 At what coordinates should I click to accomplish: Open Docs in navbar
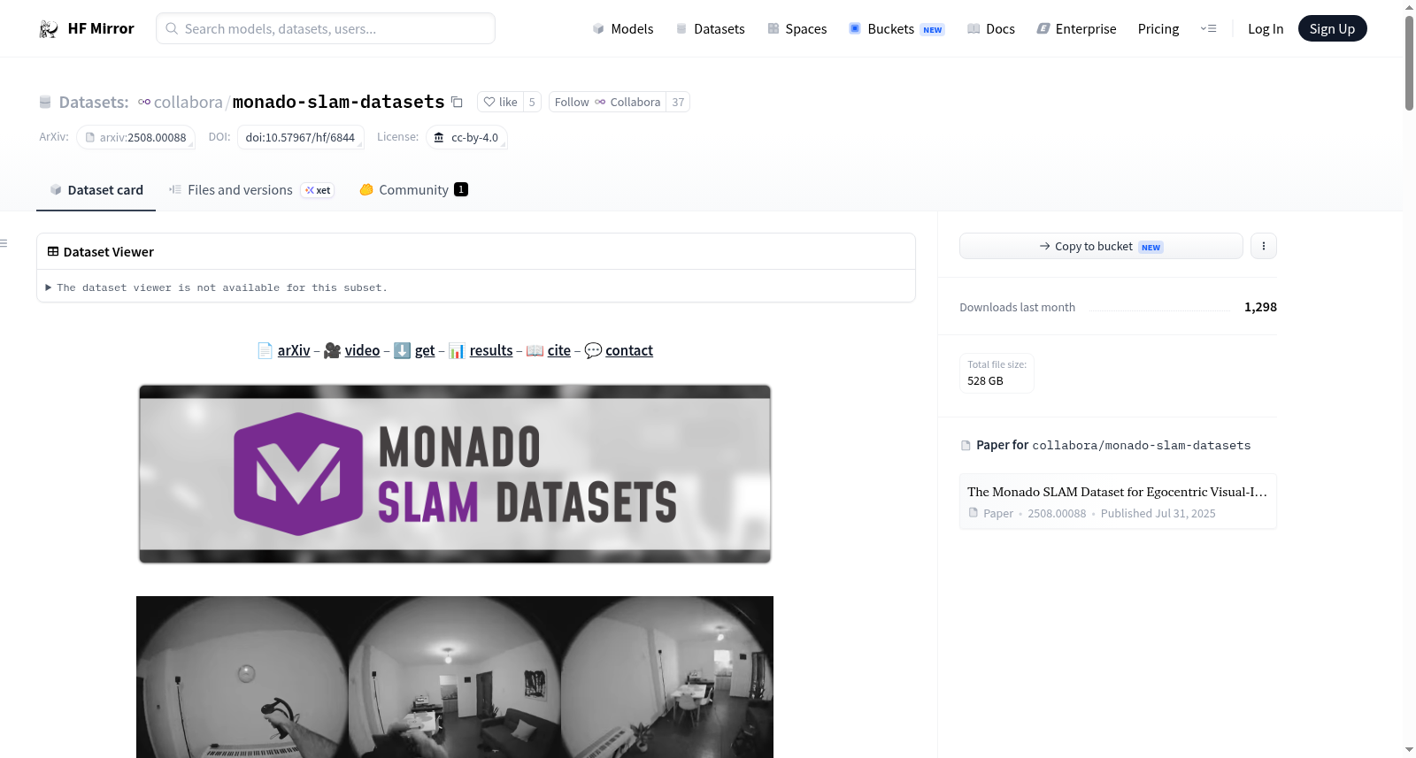pos(991,28)
